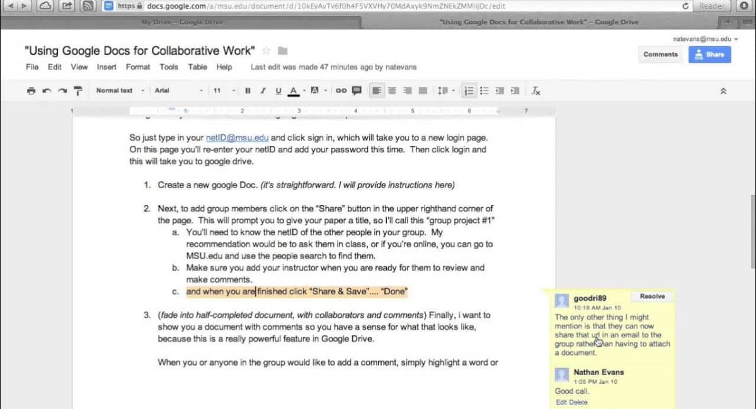Clear formatting with the Tx icon
This screenshot has height=409, width=756.
[x=535, y=91]
